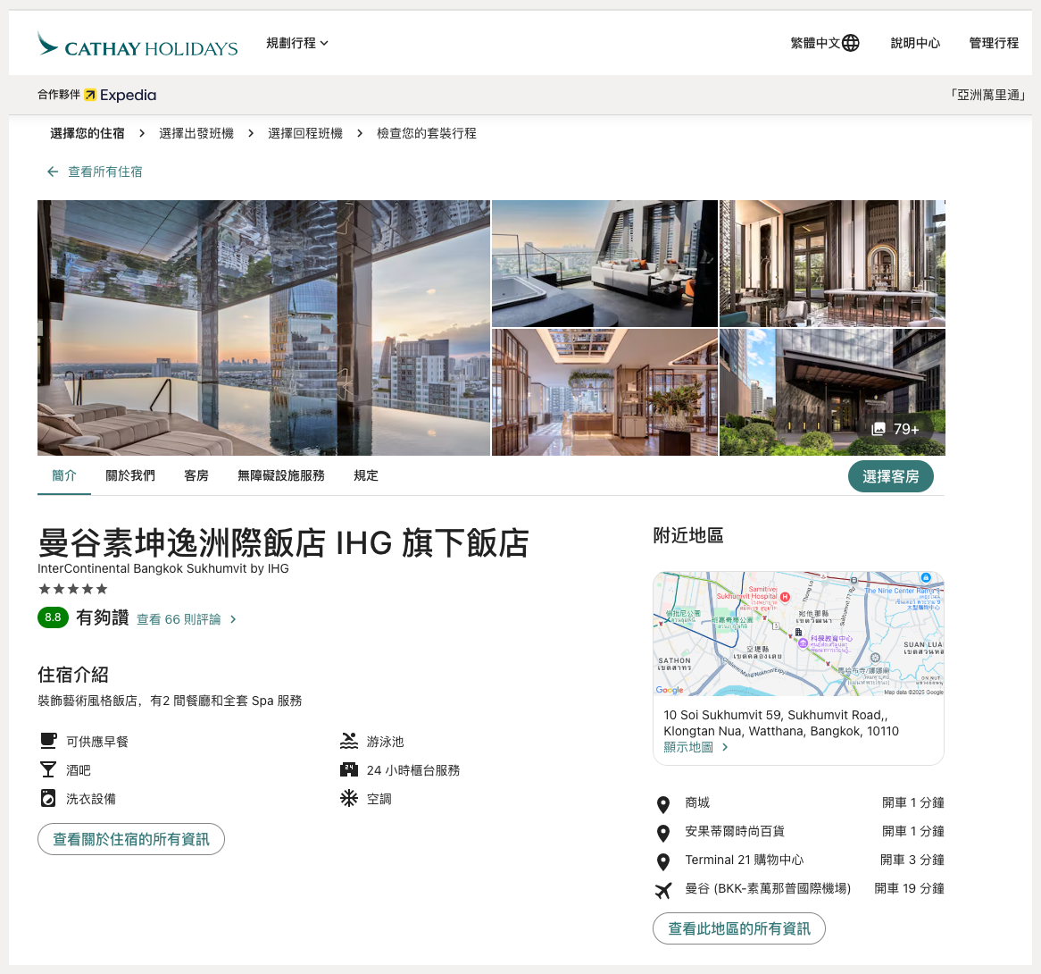Click 選擇回程班機 breadcrumb step
Viewport: 1041px width, 974px height.
point(305,133)
